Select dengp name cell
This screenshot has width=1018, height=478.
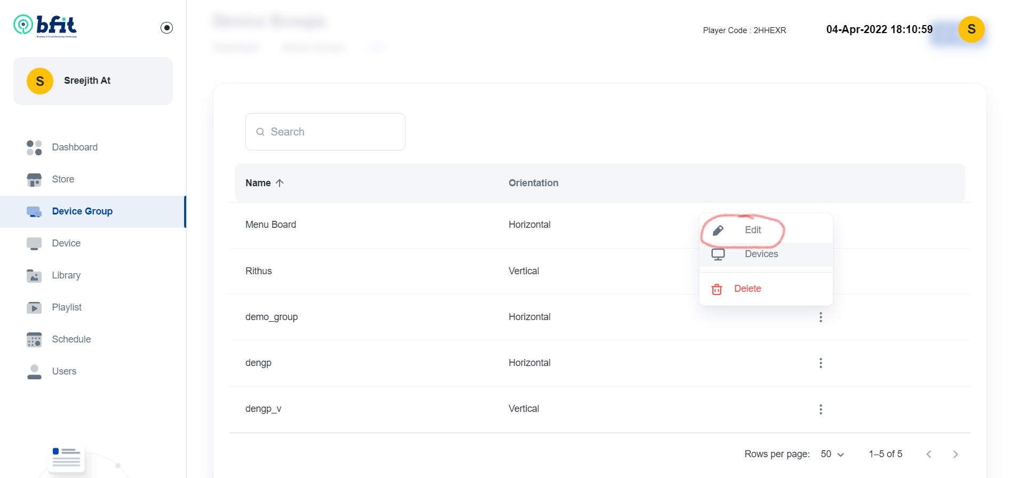[258, 363]
